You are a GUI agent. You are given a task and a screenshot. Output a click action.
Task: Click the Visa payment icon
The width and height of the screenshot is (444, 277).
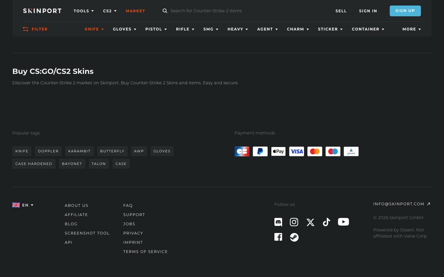(297, 152)
